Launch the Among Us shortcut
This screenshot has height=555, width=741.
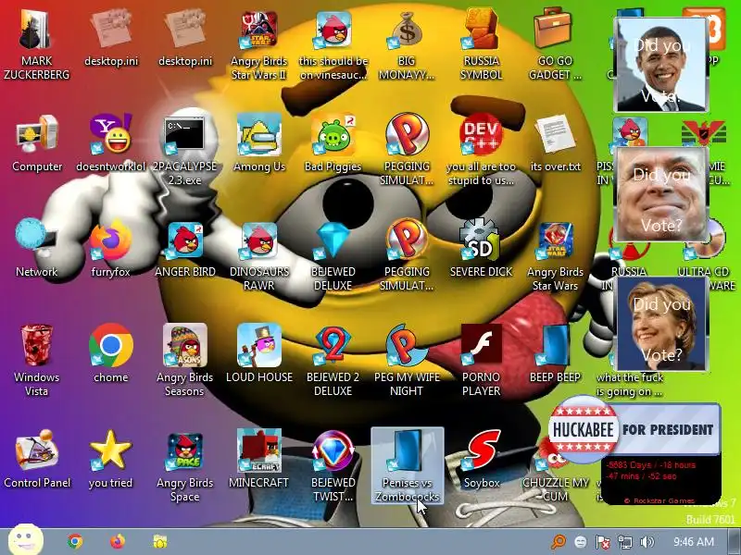point(259,143)
